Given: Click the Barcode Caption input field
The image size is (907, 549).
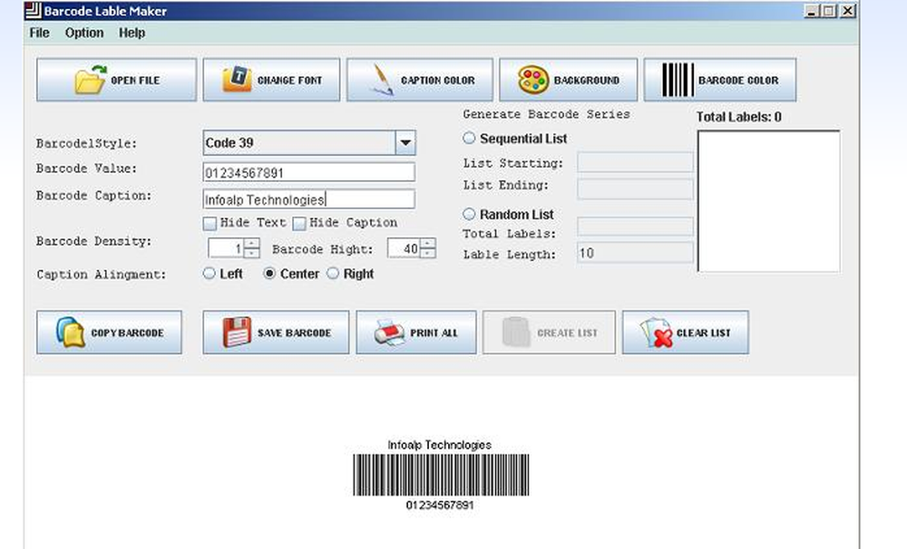Looking at the screenshot, I should (x=309, y=199).
